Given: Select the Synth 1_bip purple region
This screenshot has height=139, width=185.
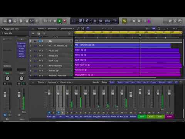Looking at the screenshot, I should (127, 60).
